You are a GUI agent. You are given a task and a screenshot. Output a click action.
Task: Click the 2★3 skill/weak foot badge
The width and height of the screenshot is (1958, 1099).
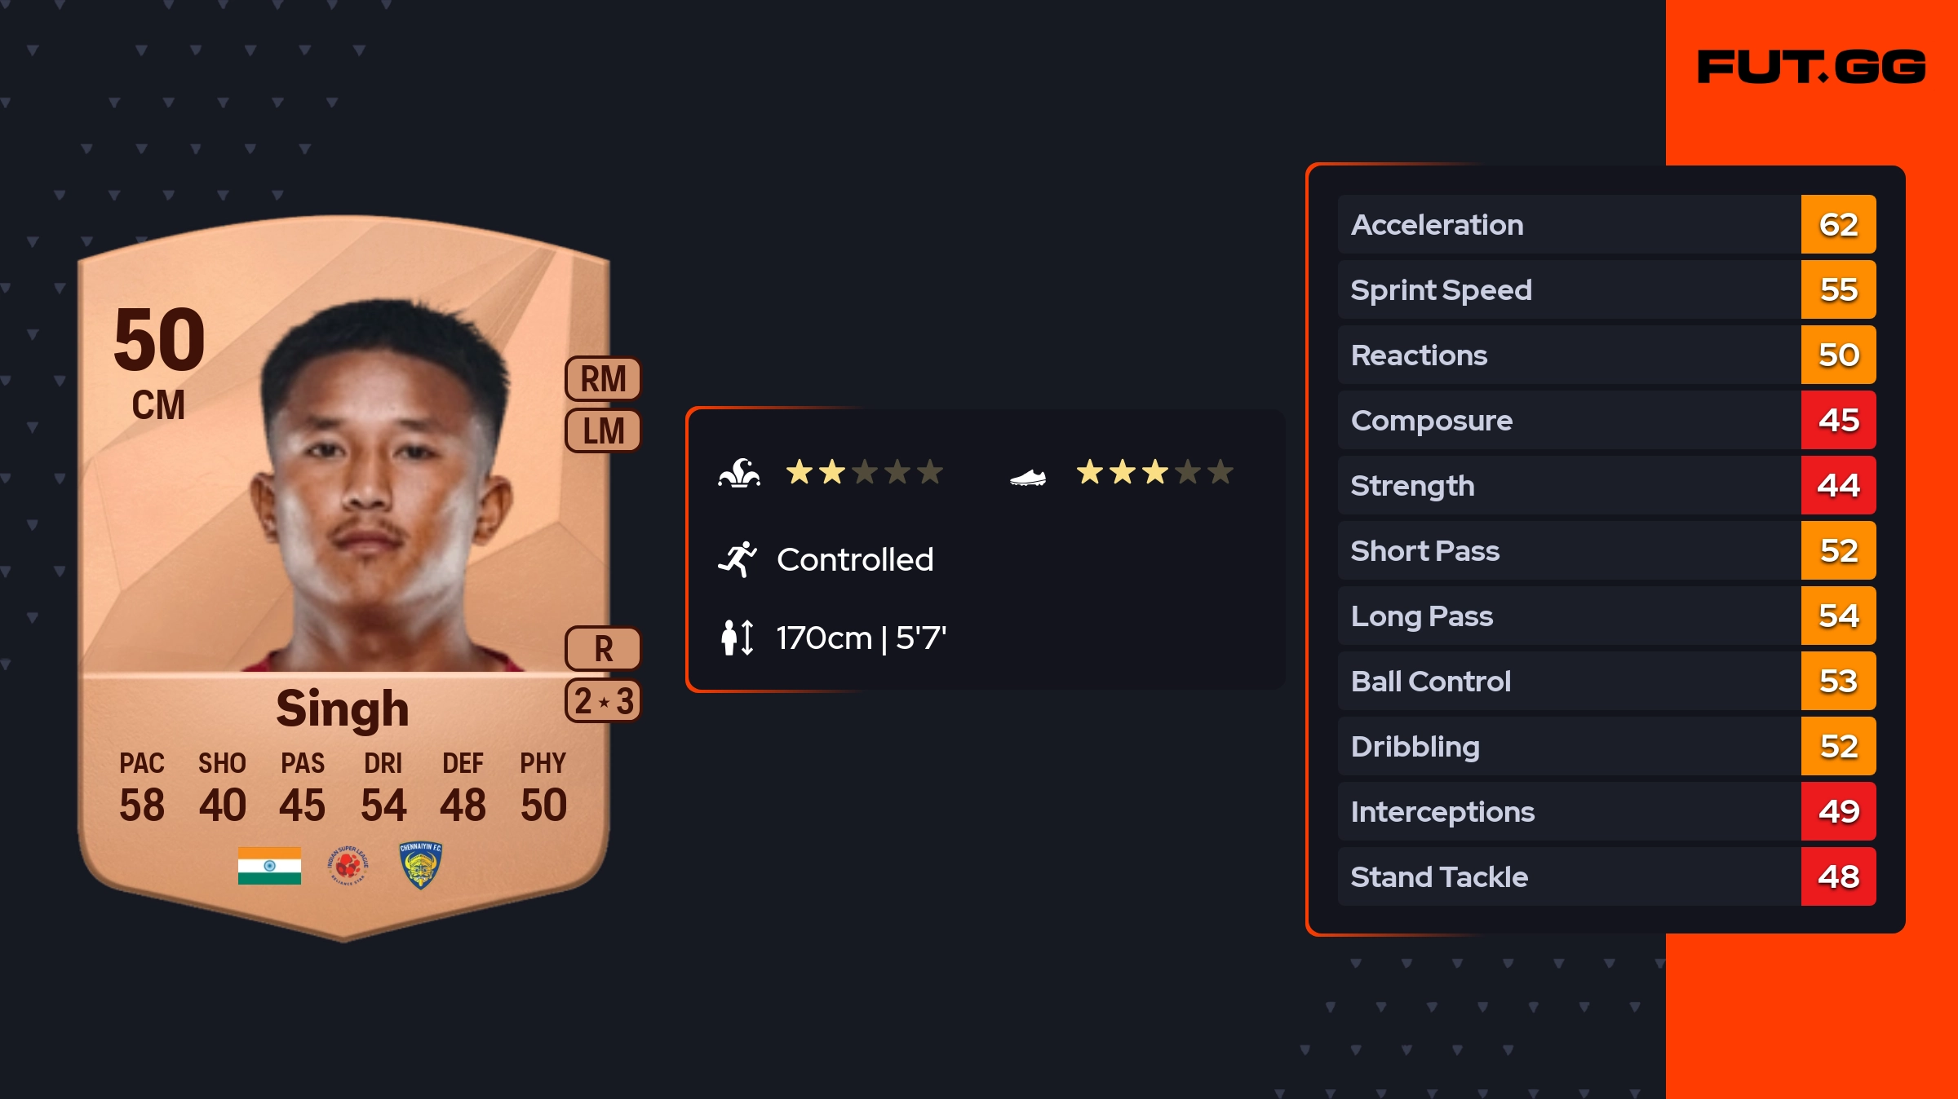[603, 700]
